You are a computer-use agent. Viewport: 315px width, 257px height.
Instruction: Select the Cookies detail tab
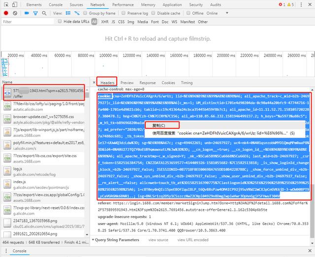(x=168, y=83)
